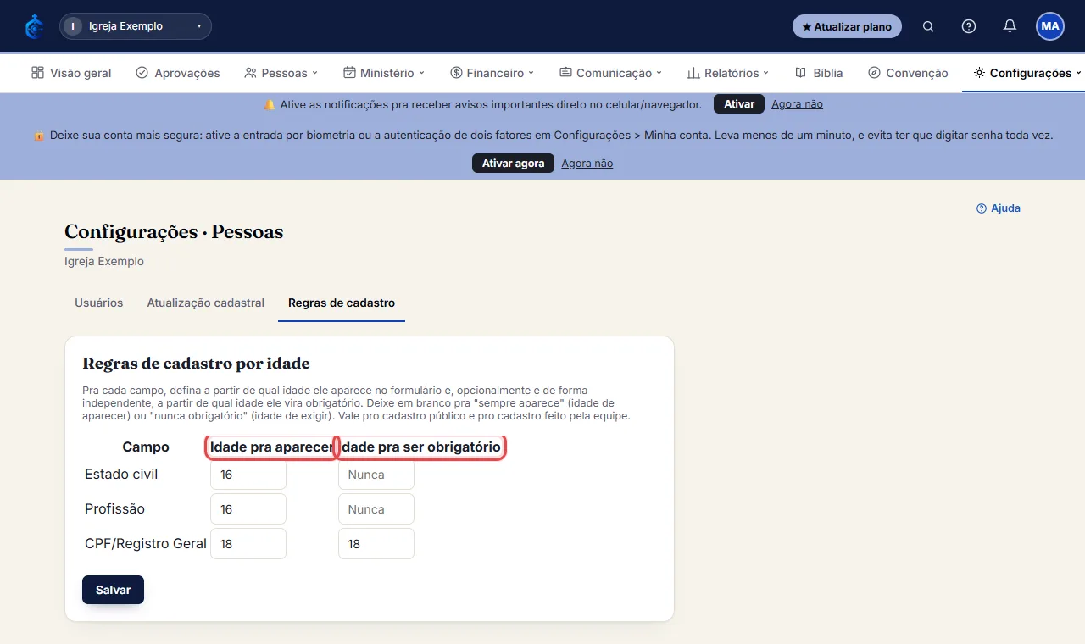Open the Bíblia page
1085x644 pixels.
click(819, 73)
